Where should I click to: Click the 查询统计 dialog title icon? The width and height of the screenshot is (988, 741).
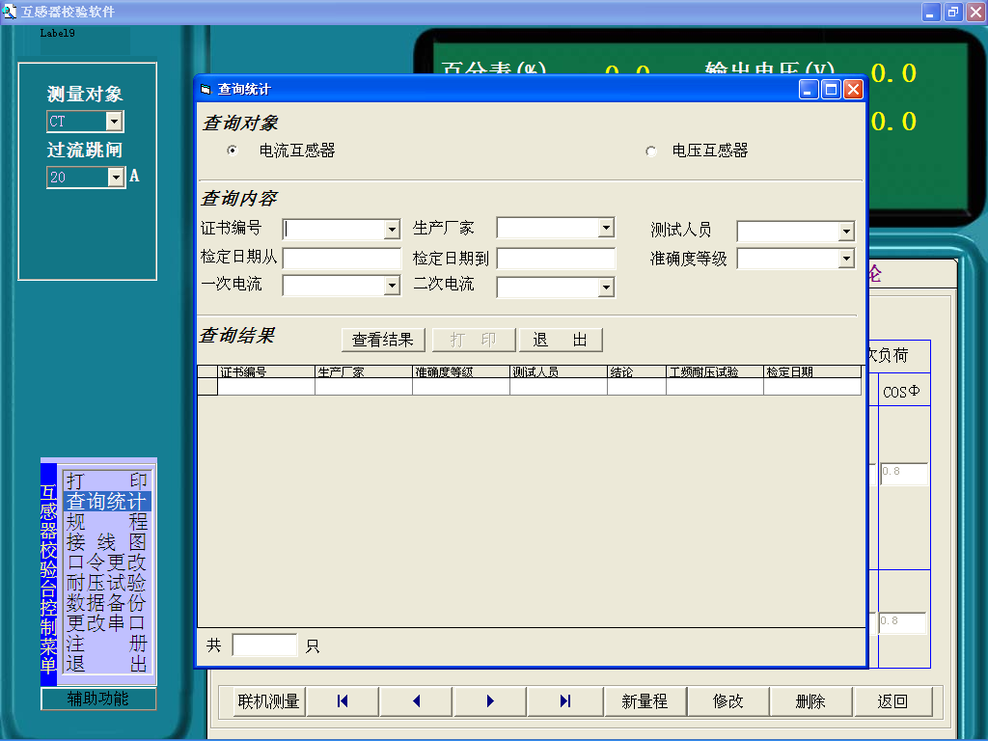point(205,90)
